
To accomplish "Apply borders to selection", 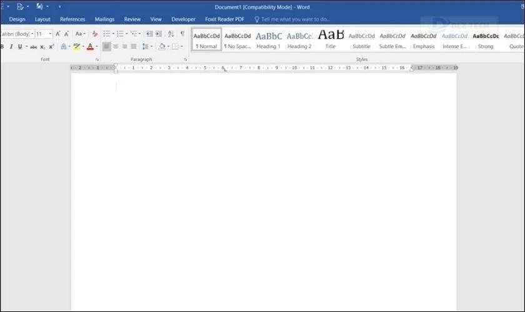I will pyautogui.click(x=175, y=47).
